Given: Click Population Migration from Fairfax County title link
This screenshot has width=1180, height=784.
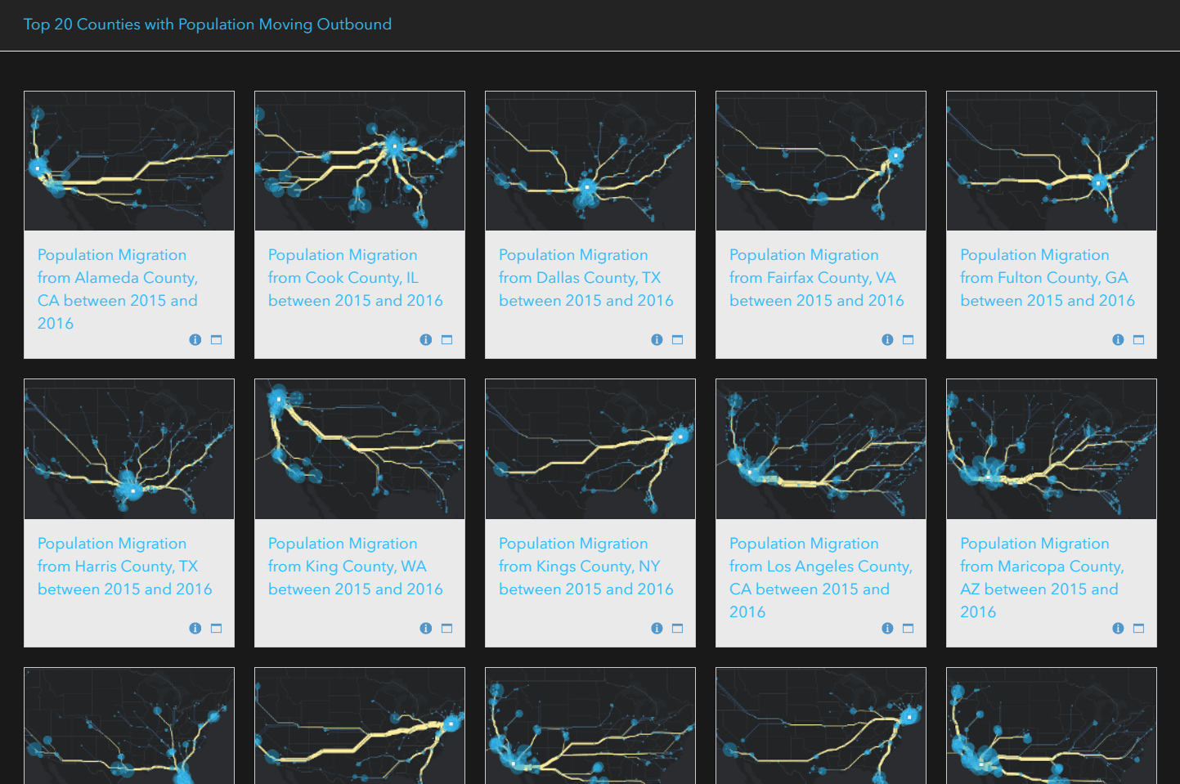Looking at the screenshot, I should (x=817, y=278).
